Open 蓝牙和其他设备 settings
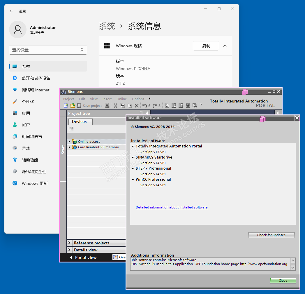The height and width of the screenshot is (294, 305). point(48,78)
